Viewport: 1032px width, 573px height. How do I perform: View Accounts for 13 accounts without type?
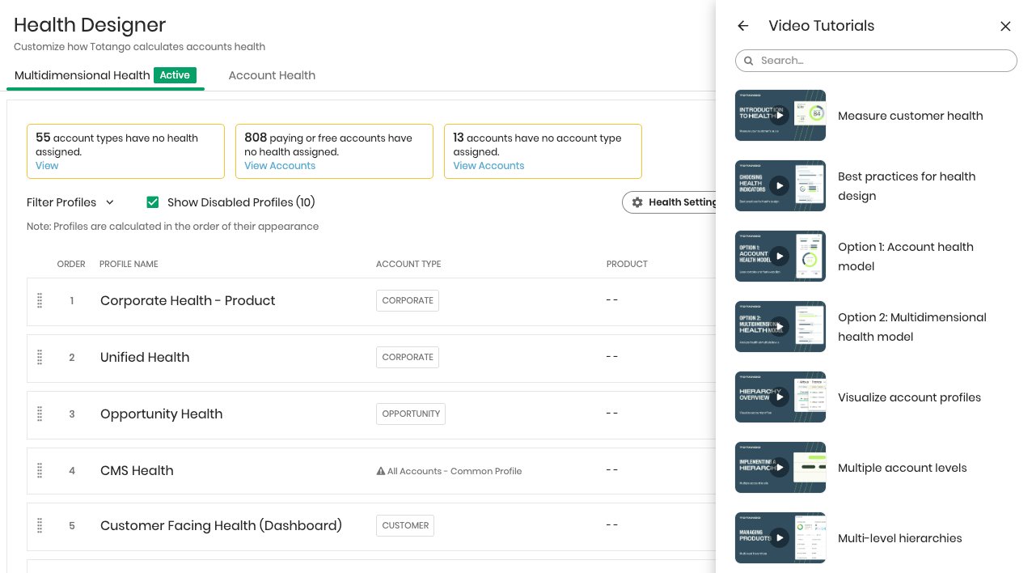(489, 166)
